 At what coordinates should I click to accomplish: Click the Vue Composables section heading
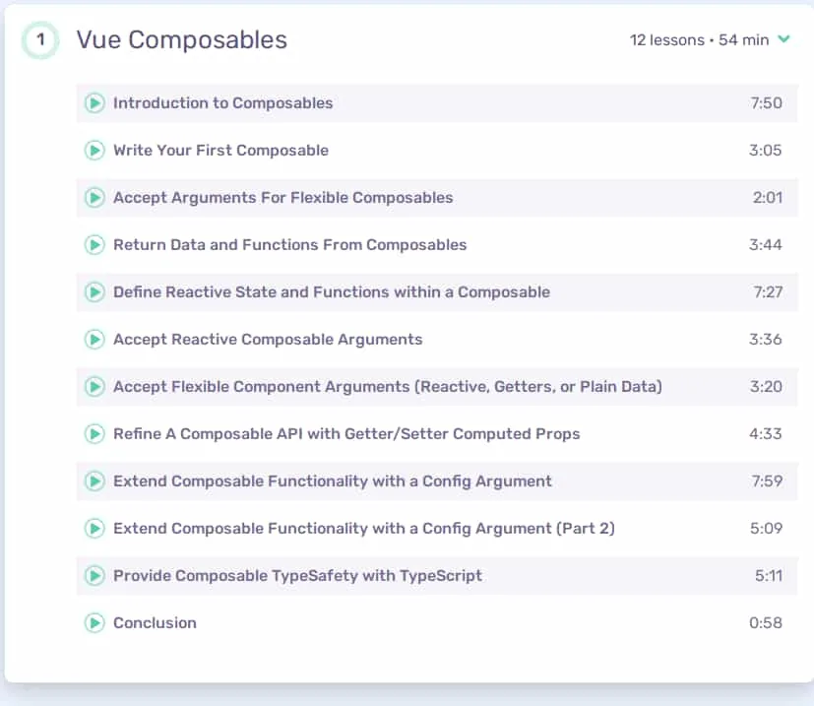click(182, 40)
